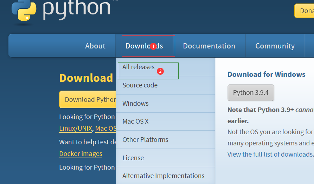This screenshot has width=314, height=184.
Task: Open the Docker images link
Action: click(x=81, y=153)
